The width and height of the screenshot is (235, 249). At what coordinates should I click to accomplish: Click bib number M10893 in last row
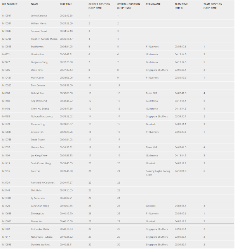pyautogui.click(x=7, y=245)
